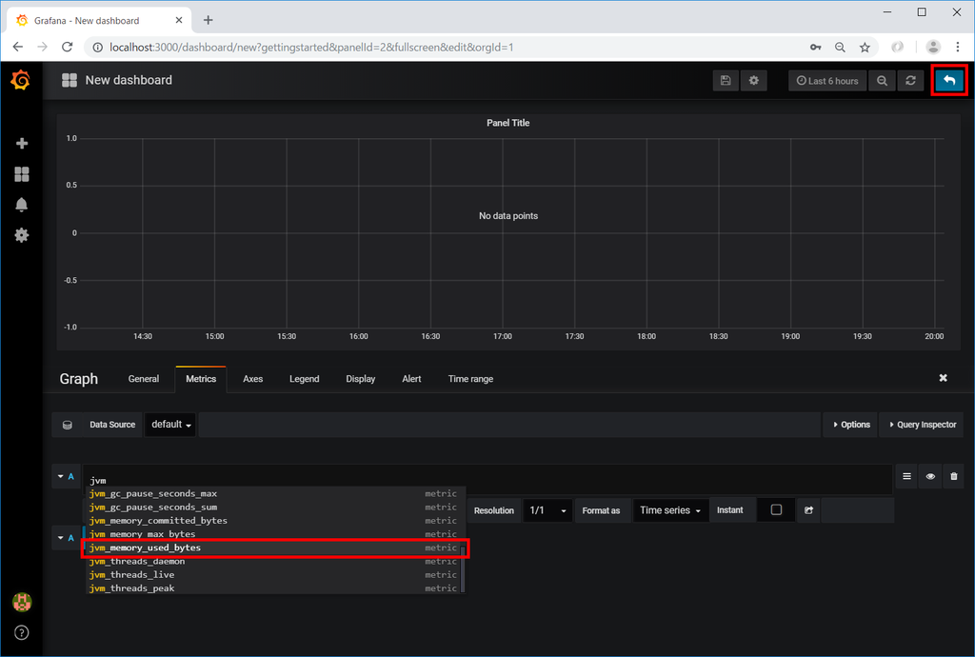The width and height of the screenshot is (975, 657).
Task: Expand the Query Inspector
Action: [922, 425]
